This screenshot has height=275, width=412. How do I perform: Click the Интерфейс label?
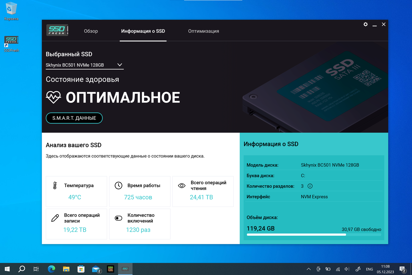258,197
